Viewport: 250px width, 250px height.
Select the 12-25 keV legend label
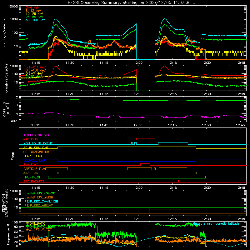click(x=34, y=14)
